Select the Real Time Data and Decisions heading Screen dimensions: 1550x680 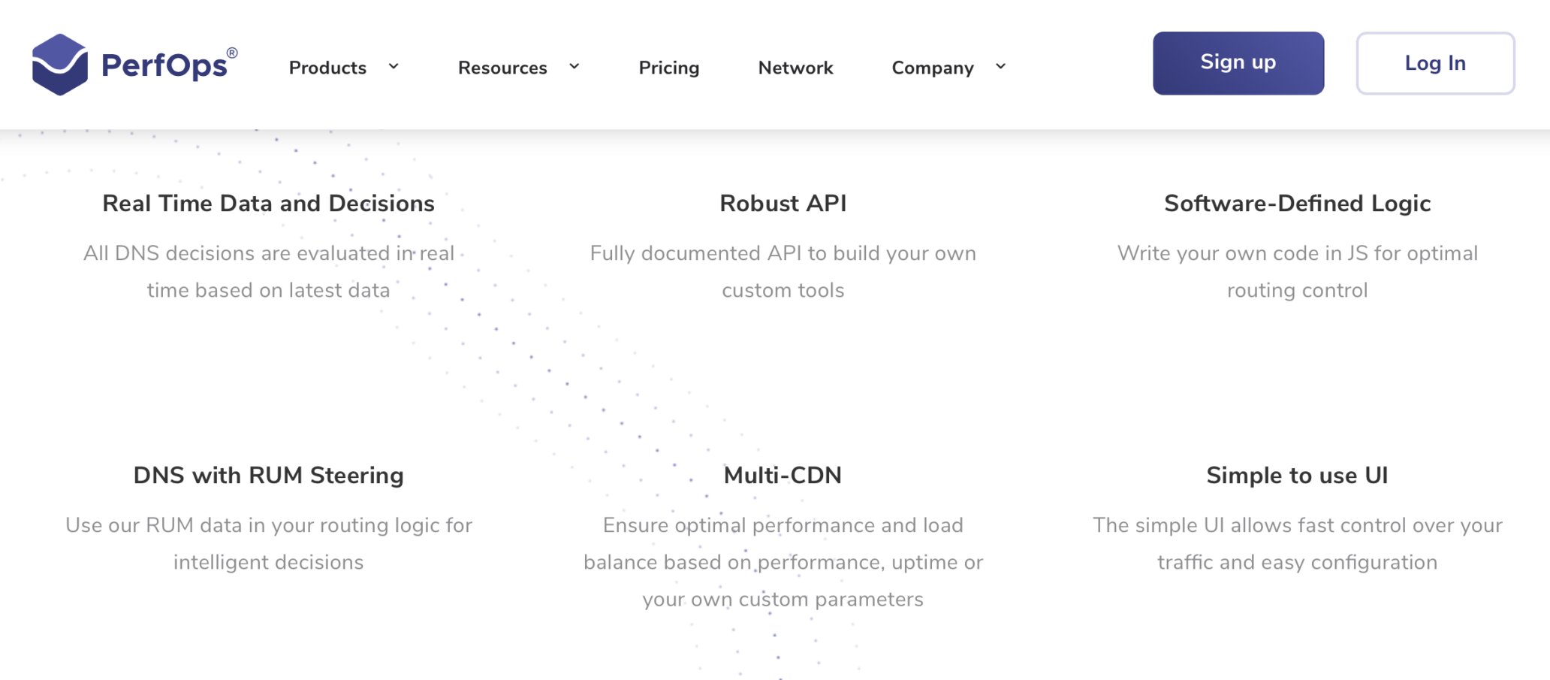coord(268,203)
